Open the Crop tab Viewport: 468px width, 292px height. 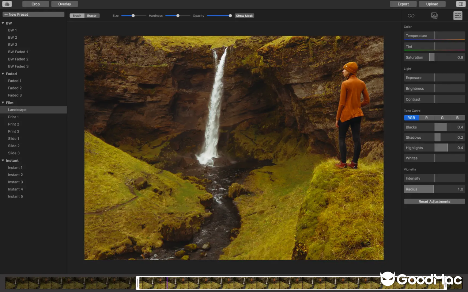coord(35,4)
